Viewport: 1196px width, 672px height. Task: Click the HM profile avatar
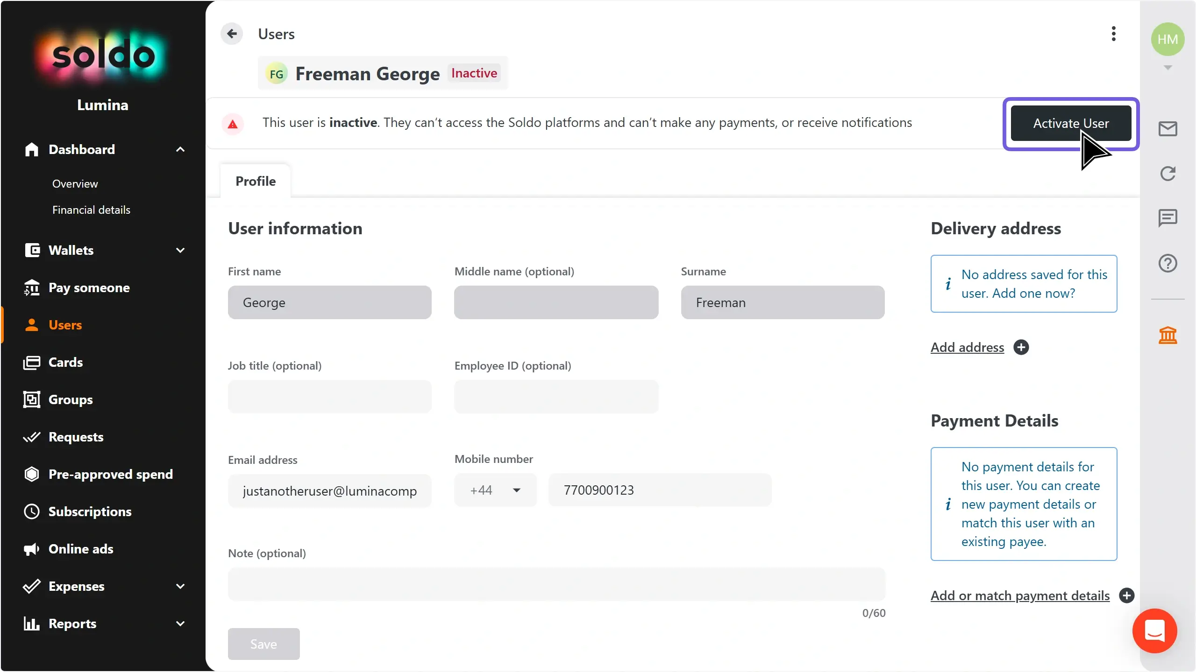coord(1168,39)
